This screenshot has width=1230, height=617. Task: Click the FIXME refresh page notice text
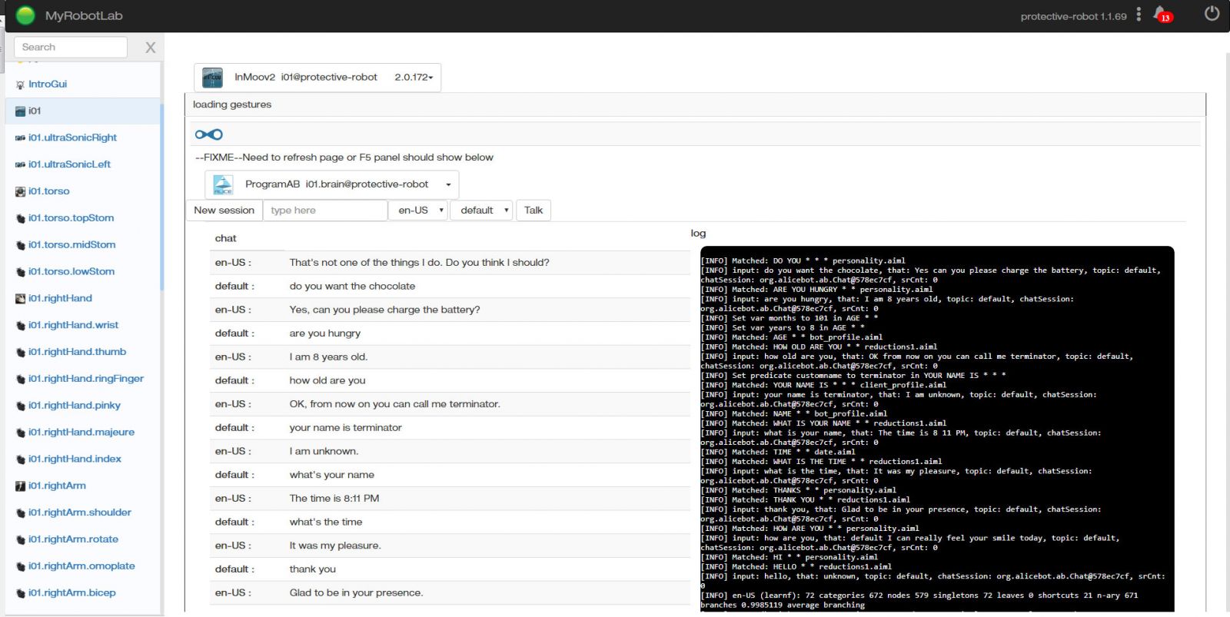click(x=344, y=158)
